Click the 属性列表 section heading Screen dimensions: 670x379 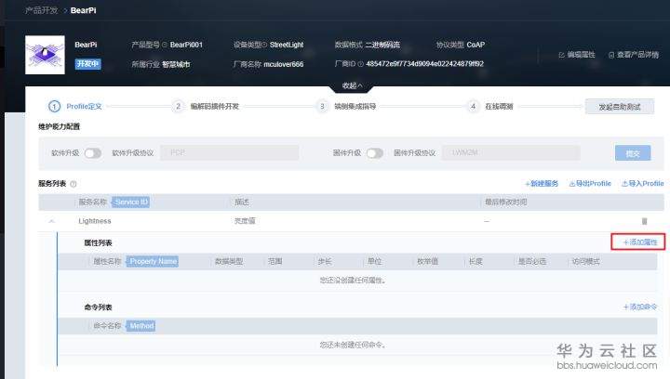pos(98,242)
